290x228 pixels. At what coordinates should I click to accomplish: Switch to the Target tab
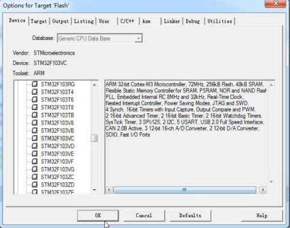point(39,21)
